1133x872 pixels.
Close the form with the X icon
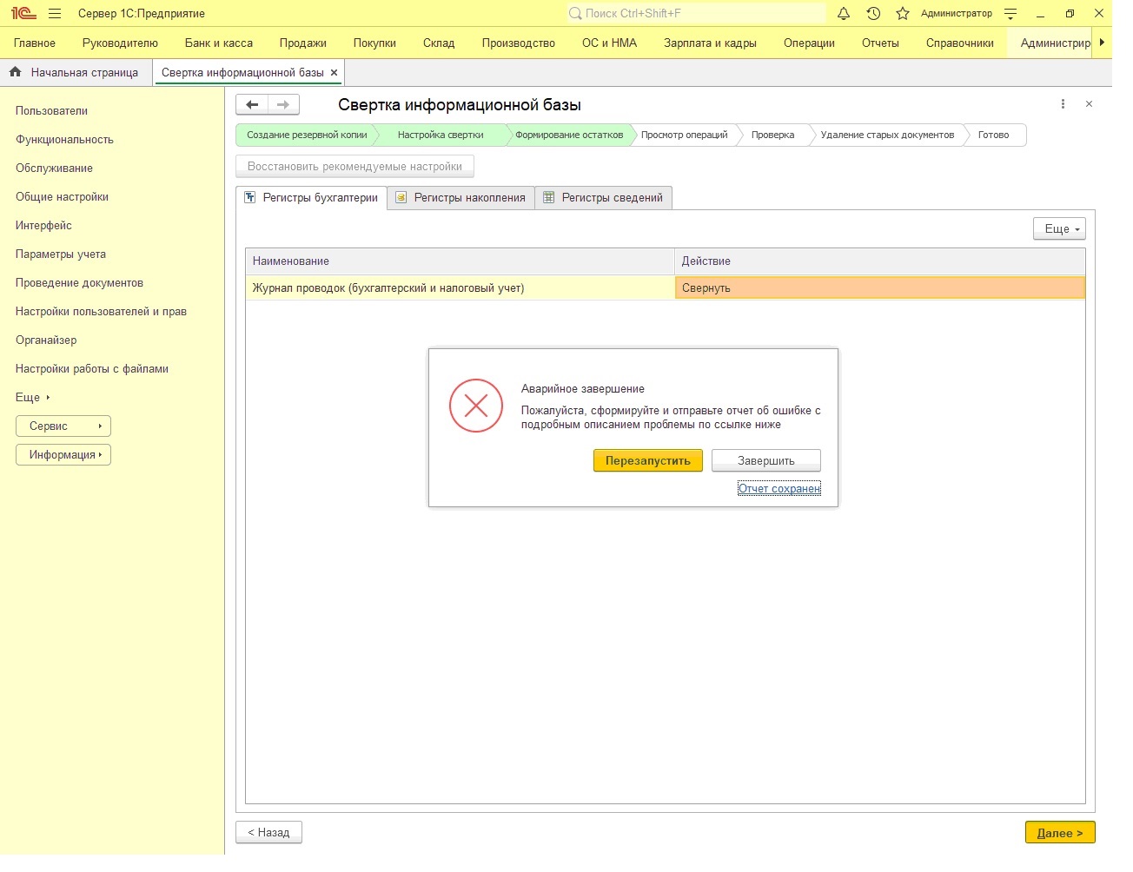[1089, 104]
